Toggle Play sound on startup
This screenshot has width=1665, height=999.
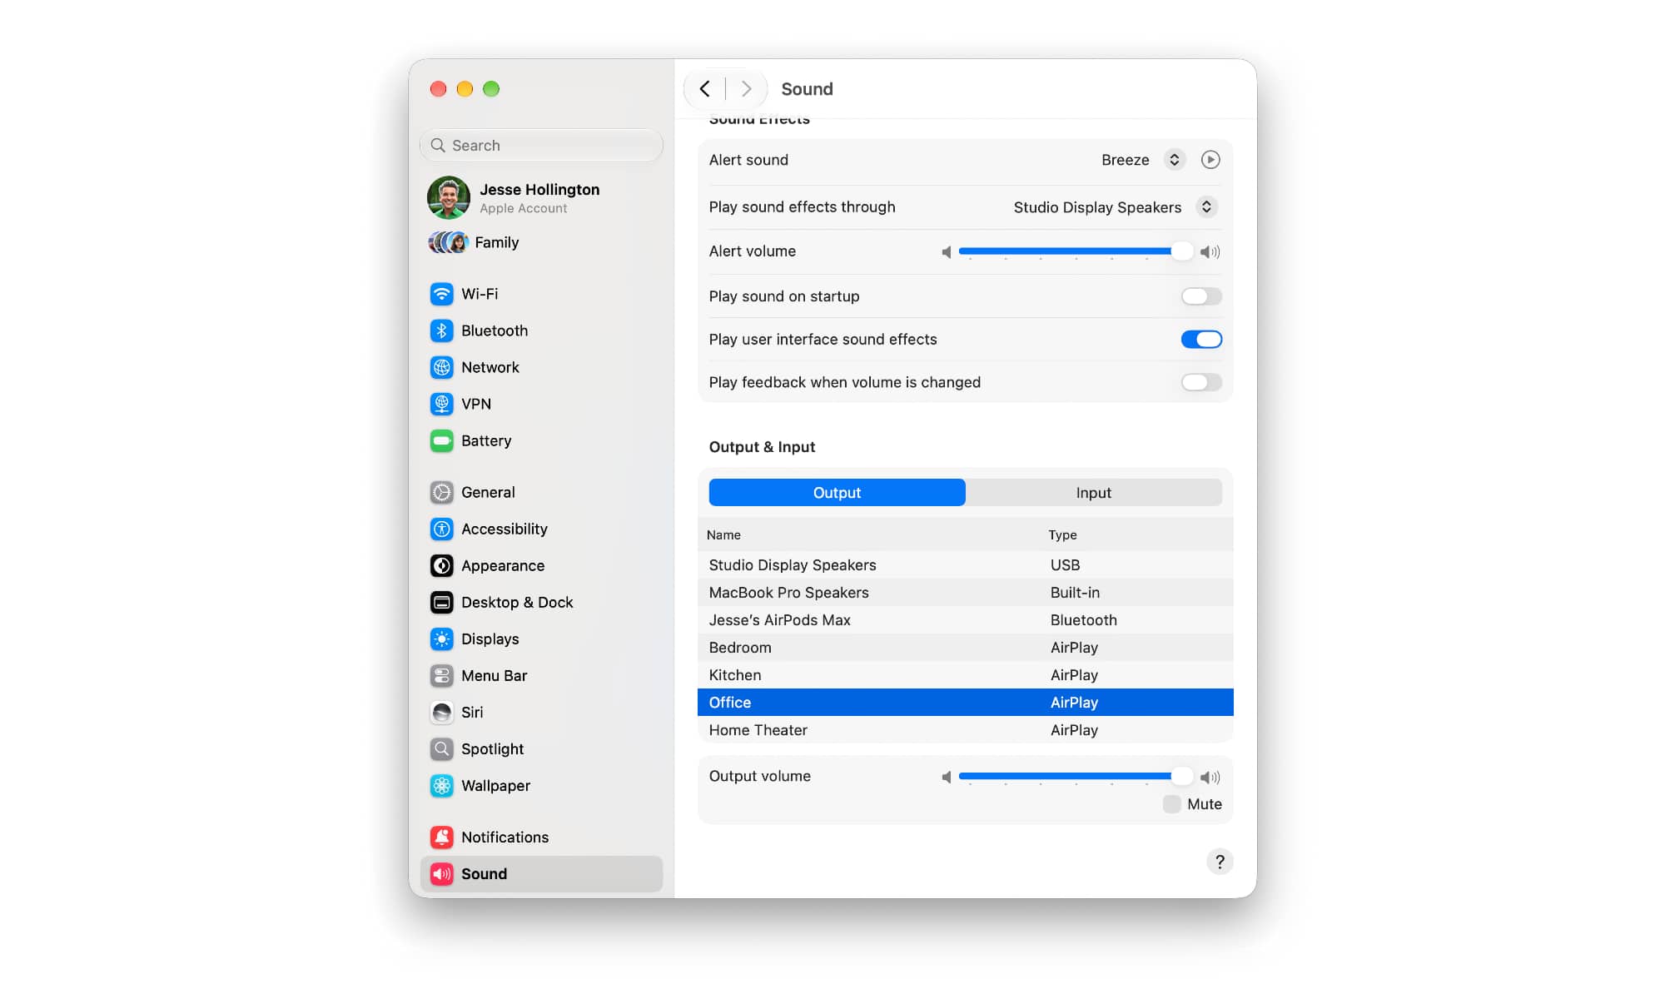(1201, 296)
